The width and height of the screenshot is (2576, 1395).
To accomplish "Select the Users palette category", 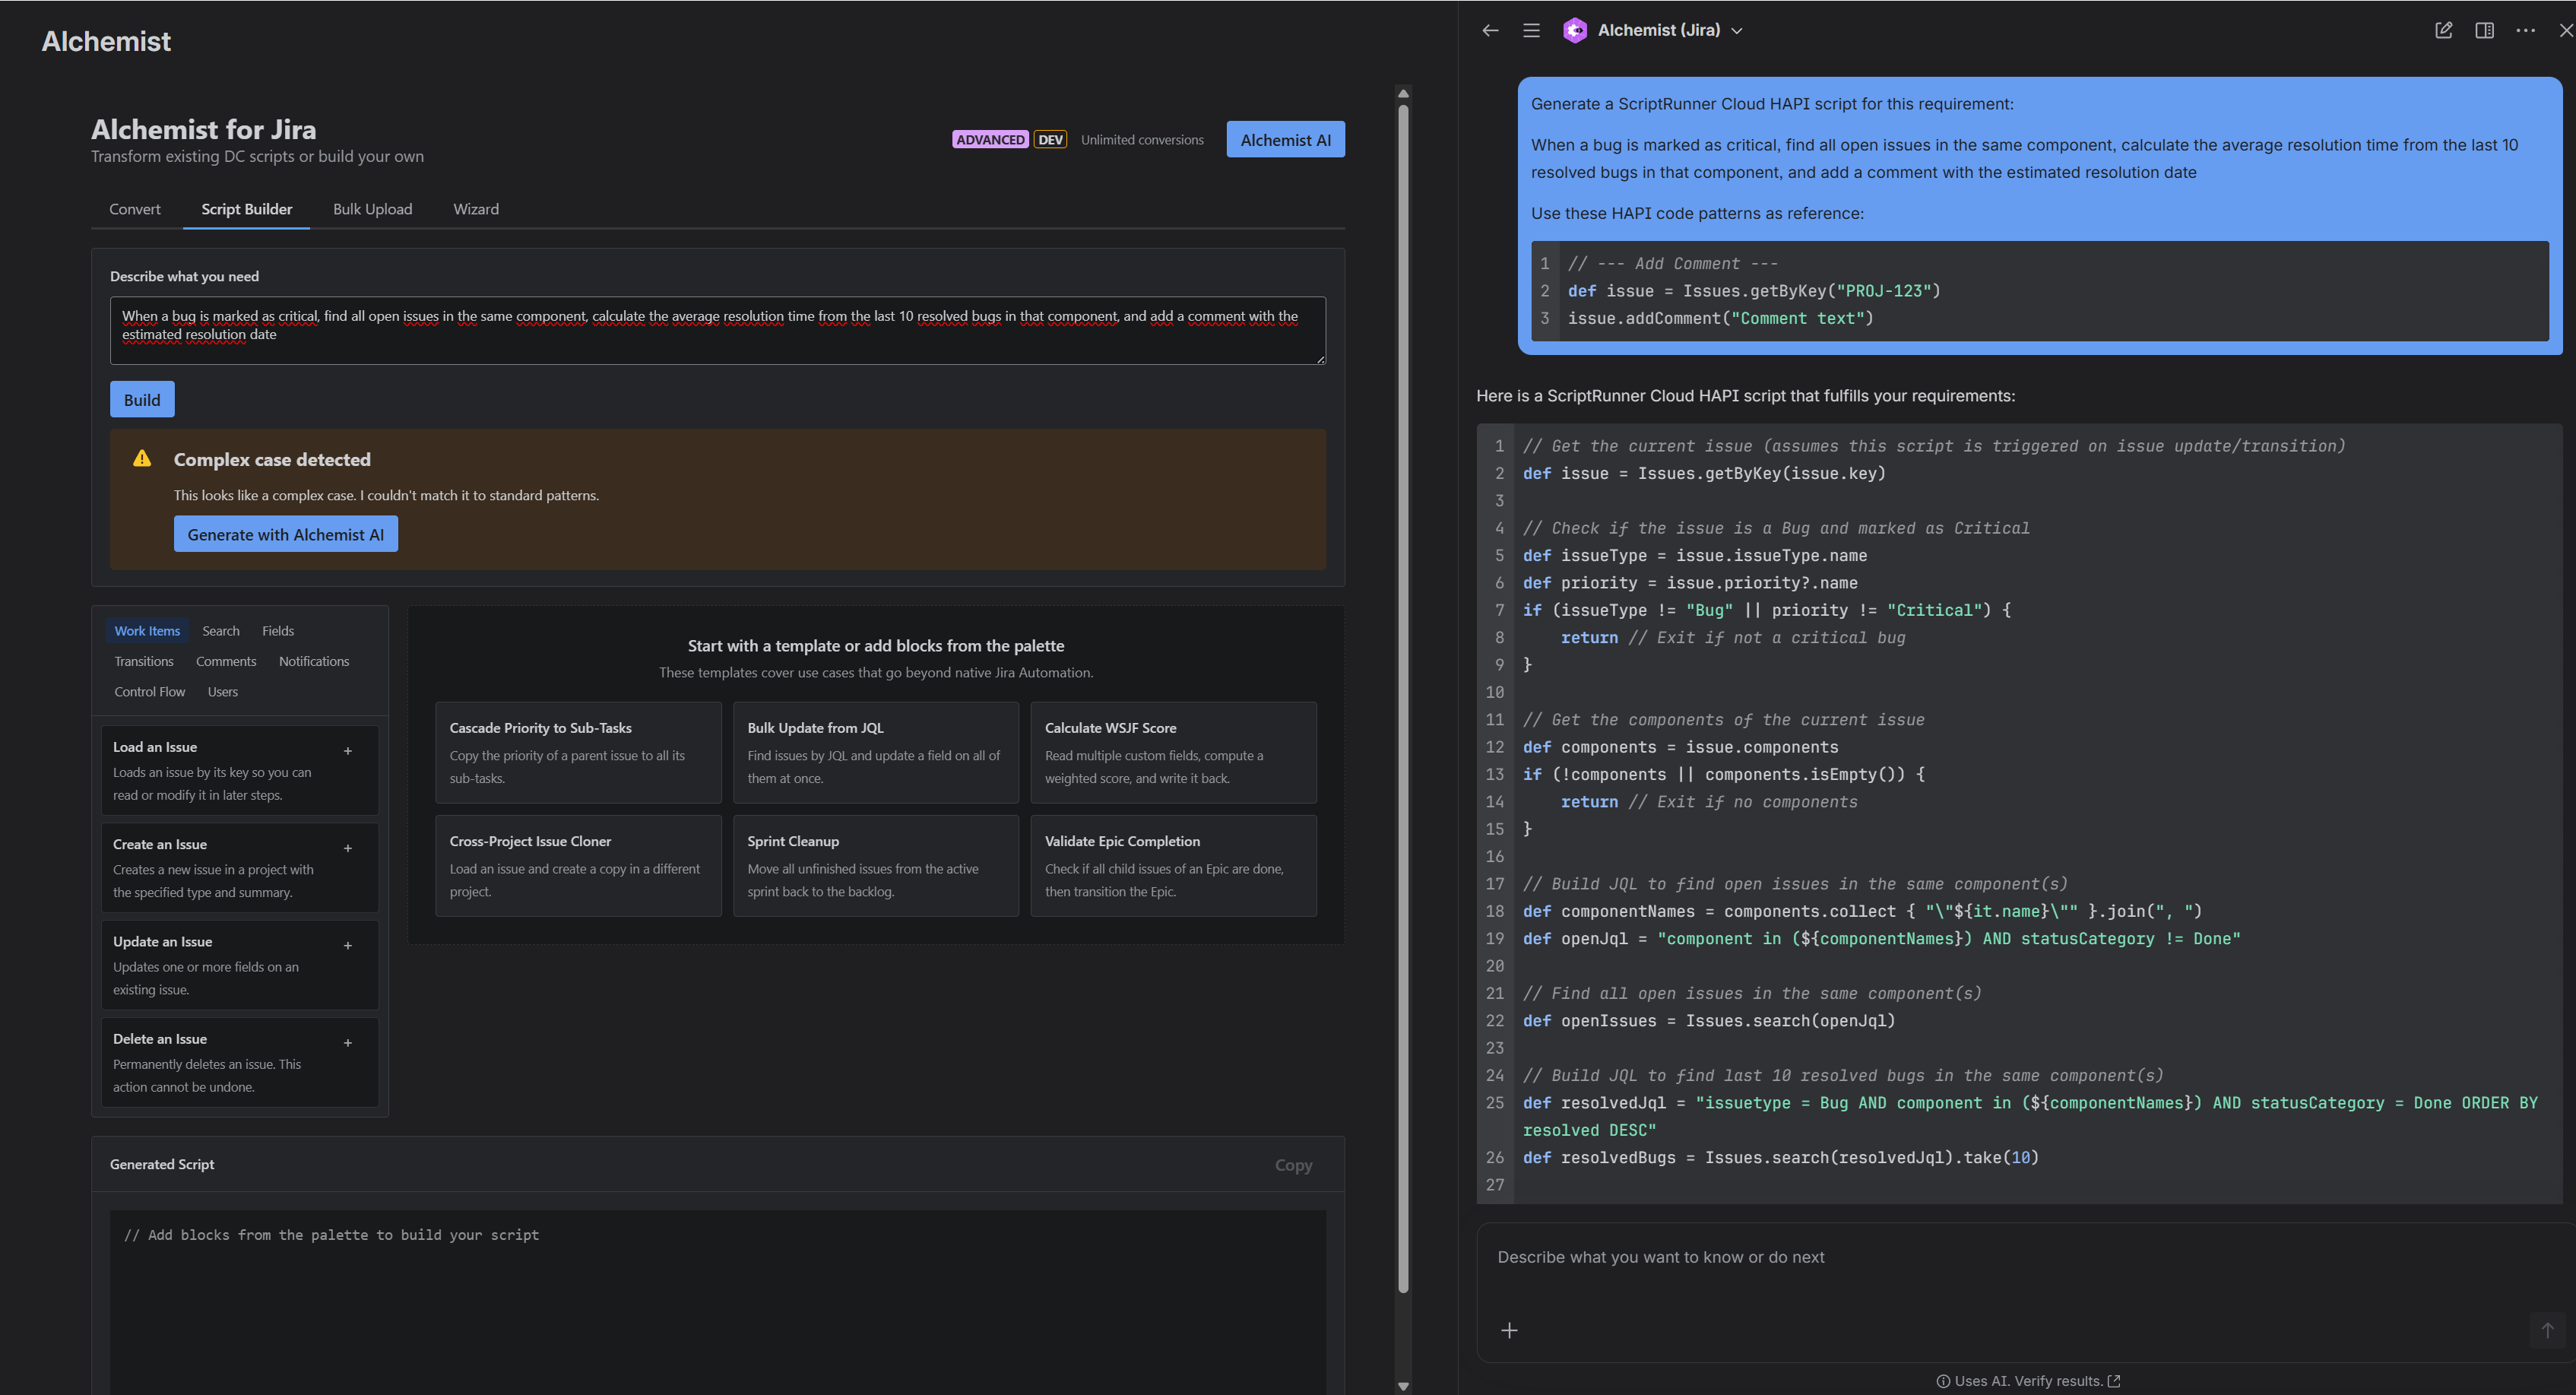I will click(x=223, y=692).
